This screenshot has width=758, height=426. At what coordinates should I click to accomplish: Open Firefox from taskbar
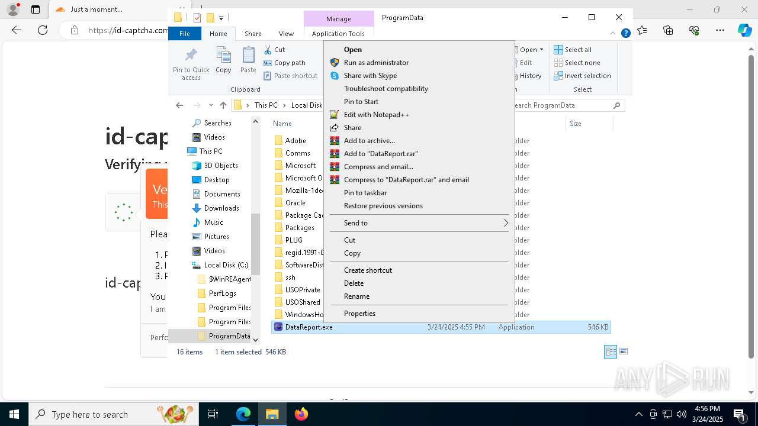point(301,414)
